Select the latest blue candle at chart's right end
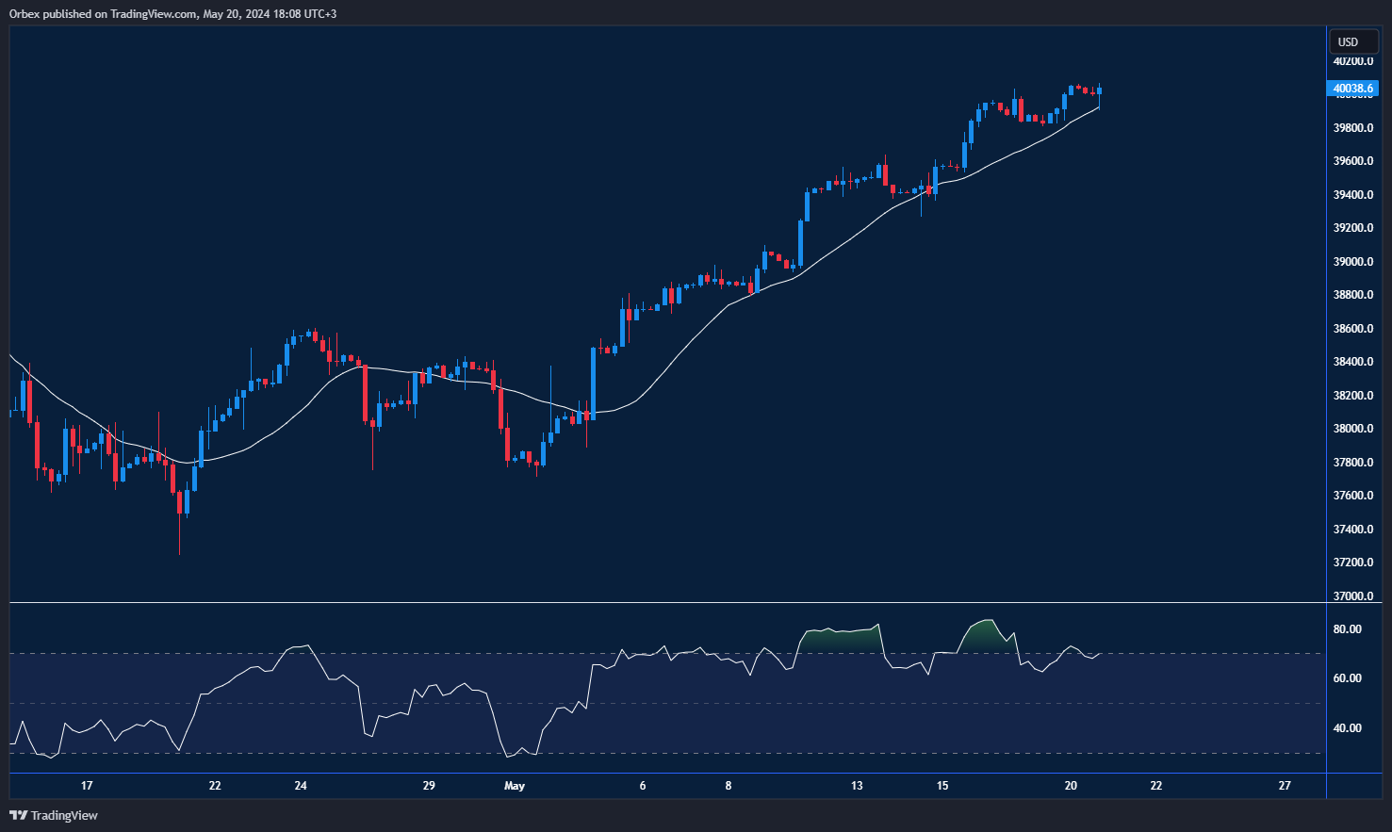This screenshot has width=1392, height=832. [1100, 90]
